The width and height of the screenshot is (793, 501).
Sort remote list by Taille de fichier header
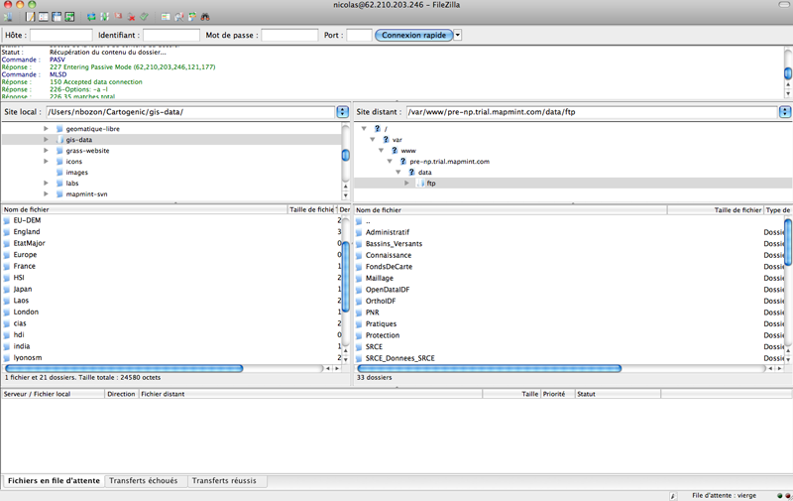pyautogui.click(x=716, y=210)
